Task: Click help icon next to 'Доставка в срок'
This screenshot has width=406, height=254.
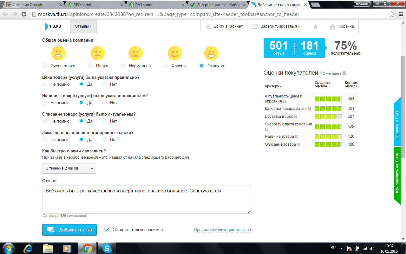Action: click(296, 117)
